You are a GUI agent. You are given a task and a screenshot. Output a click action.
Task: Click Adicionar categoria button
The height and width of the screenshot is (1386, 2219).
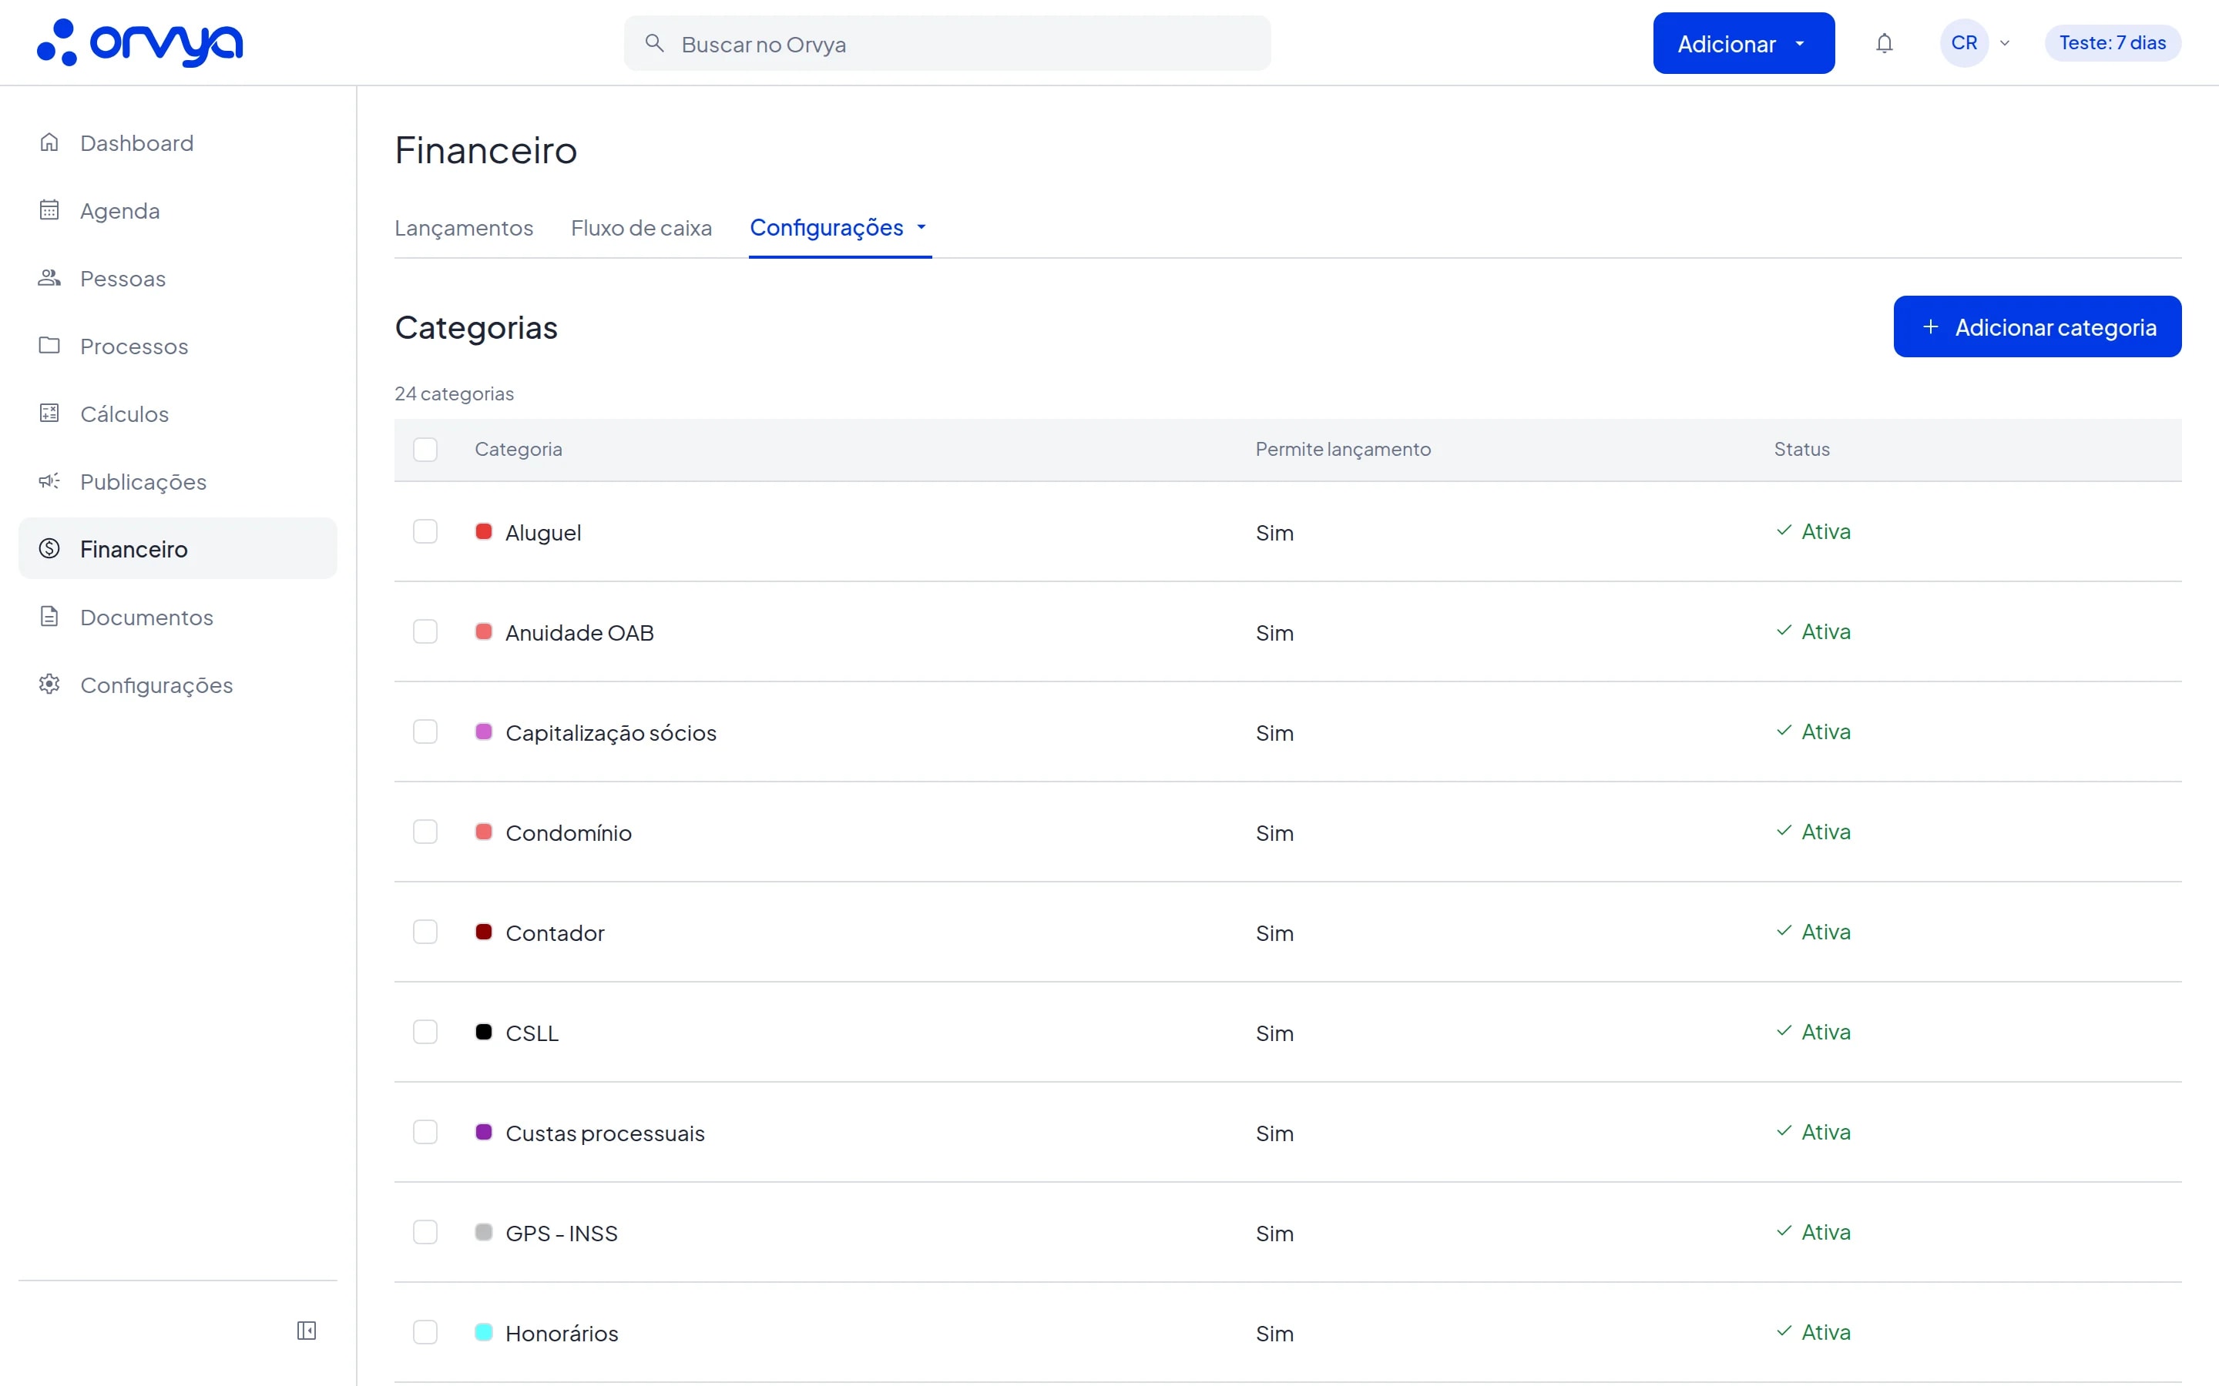coord(2037,326)
